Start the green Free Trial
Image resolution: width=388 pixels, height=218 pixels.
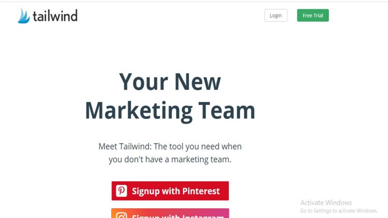coord(313,16)
